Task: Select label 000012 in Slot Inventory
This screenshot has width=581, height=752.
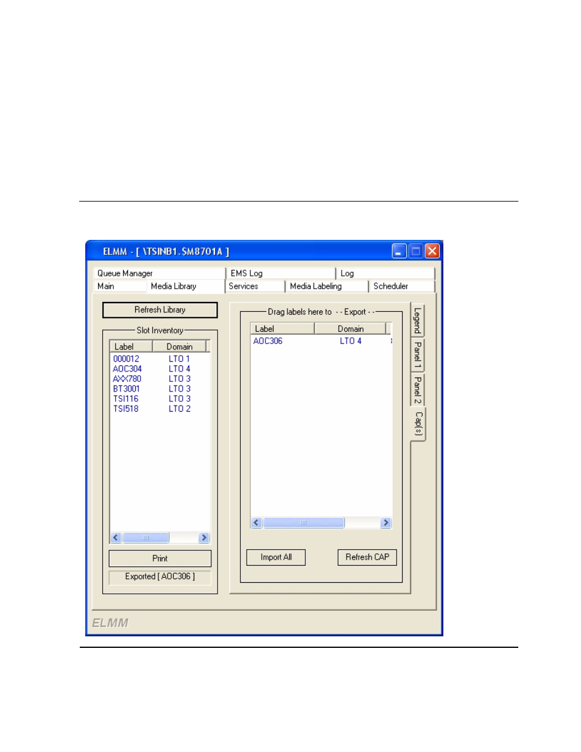Action: pyautogui.click(x=126, y=359)
